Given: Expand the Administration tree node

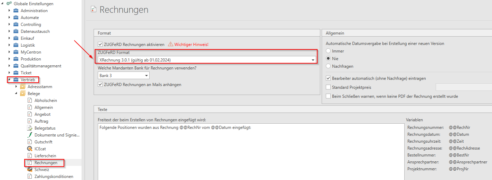Looking at the screenshot, I should (x=9, y=10).
